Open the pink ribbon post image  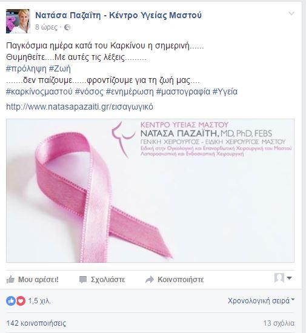point(150,191)
